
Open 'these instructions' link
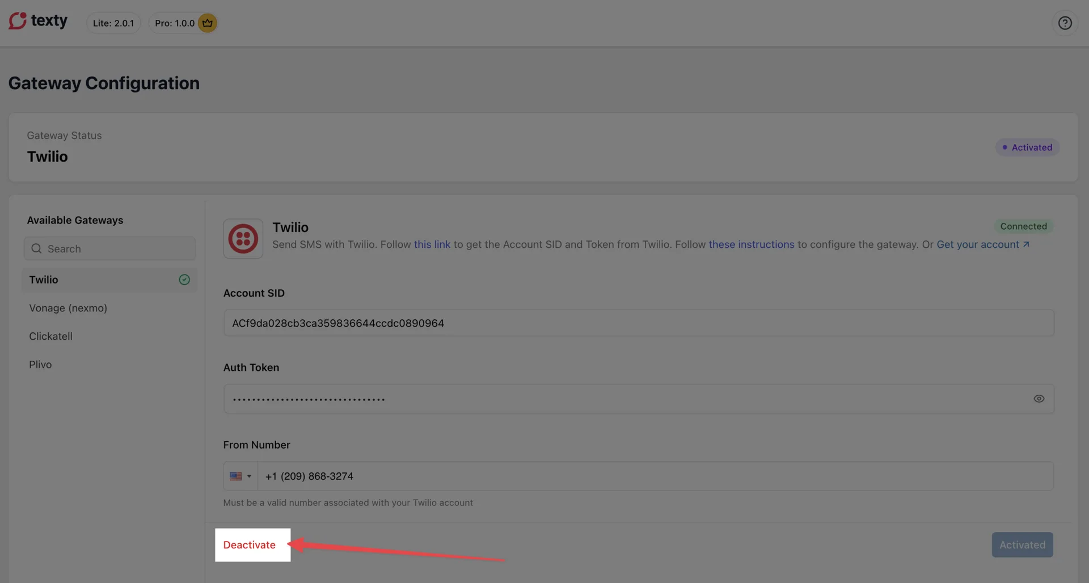point(751,244)
